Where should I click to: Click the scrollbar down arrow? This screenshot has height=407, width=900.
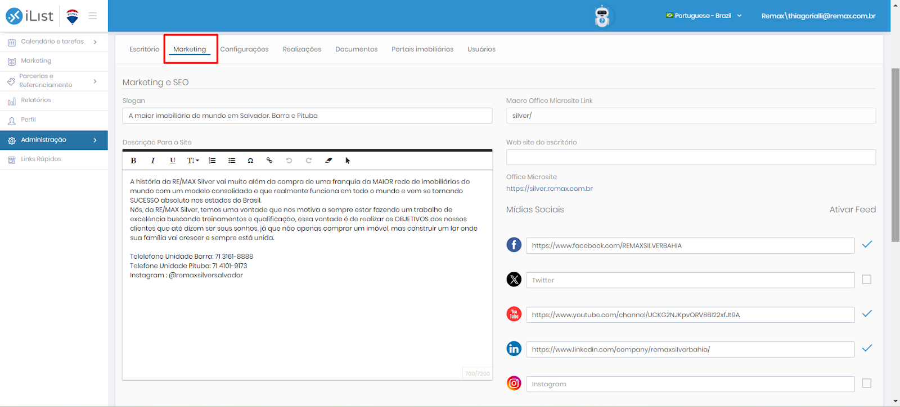[x=895, y=402]
